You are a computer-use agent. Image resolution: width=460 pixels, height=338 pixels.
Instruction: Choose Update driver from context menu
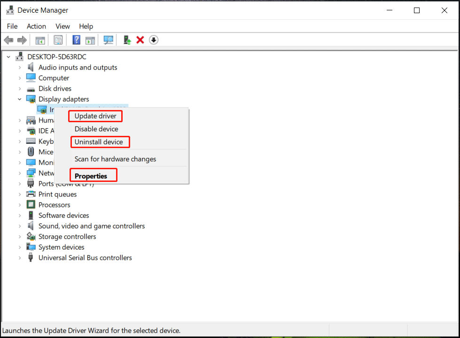point(95,116)
